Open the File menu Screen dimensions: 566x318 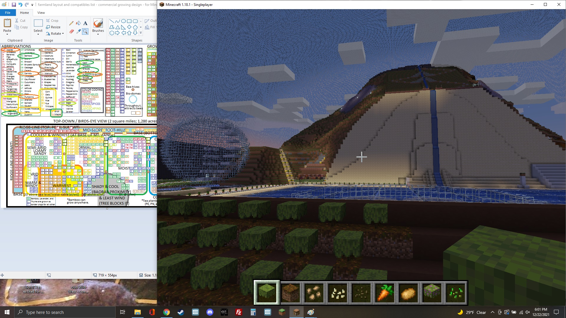tap(8, 13)
